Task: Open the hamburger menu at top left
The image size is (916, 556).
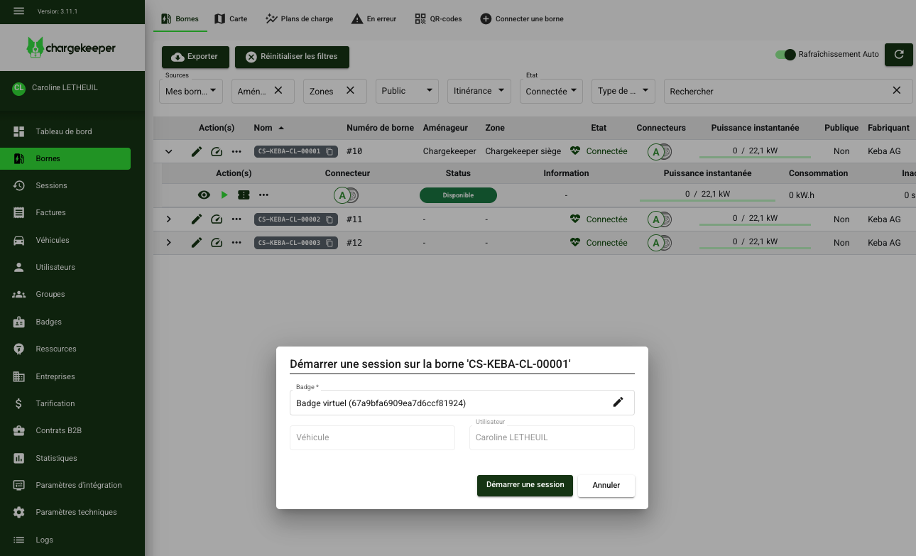Action: (19, 11)
